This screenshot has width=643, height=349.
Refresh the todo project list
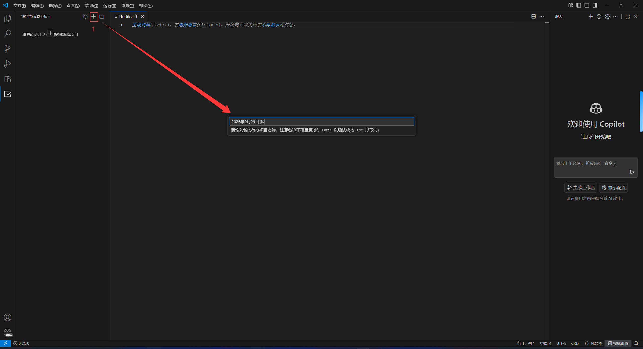85,17
